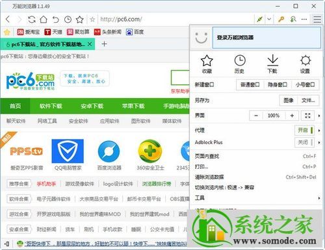The width and height of the screenshot is (325, 250).
Task: Toggle the Adblock Plus 关闭 switch
Action: click(304, 142)
